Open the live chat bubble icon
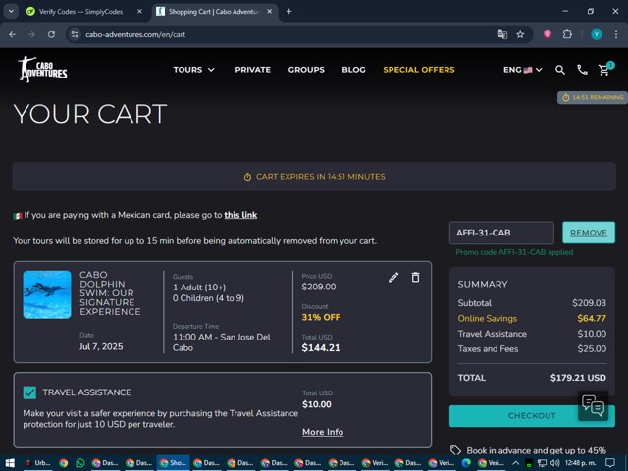628x471 pixels. tap(593, 405)
